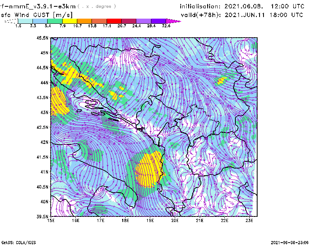The height and width of the screenshot is (245, 317).
Task: Click the 45N latitude label
Action: pyautogui.click(x=44, y=53)
